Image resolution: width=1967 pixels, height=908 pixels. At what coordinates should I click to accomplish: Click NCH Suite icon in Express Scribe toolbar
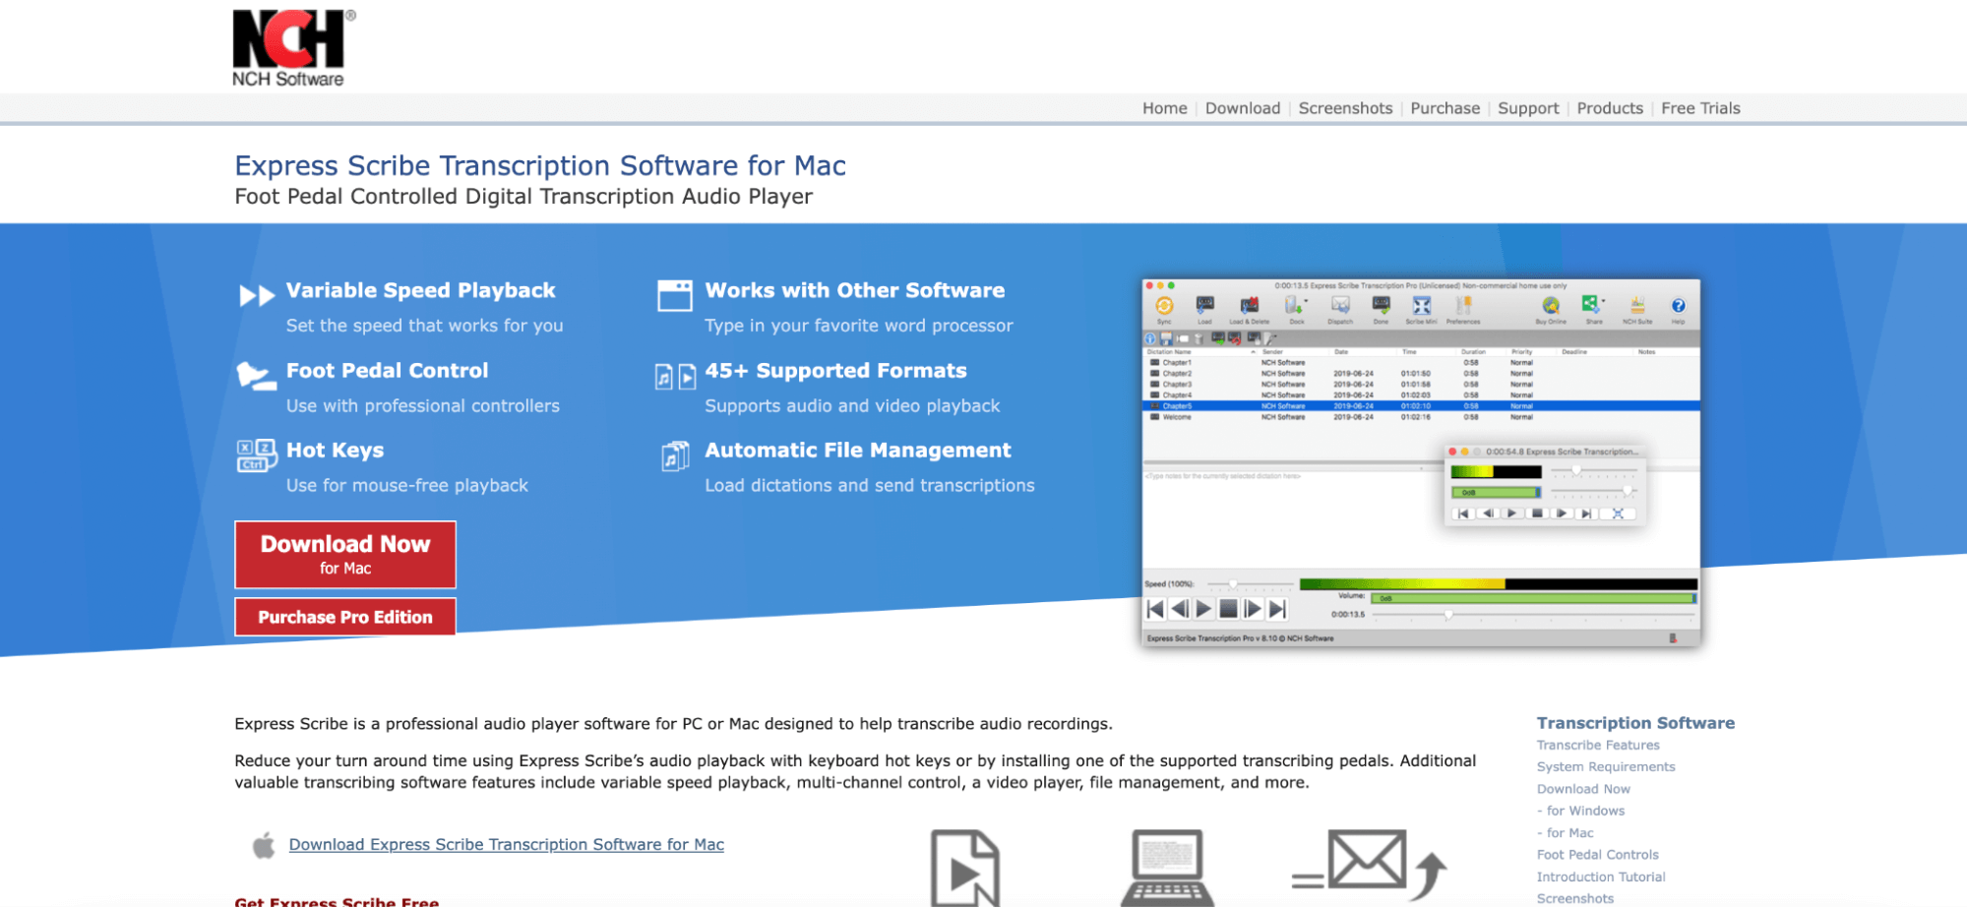(x=1637, y=306)
